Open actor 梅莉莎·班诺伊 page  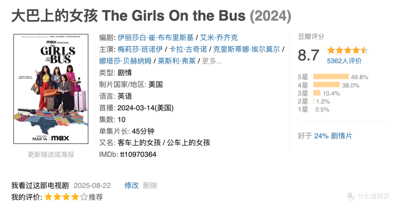tap(140, 49)
